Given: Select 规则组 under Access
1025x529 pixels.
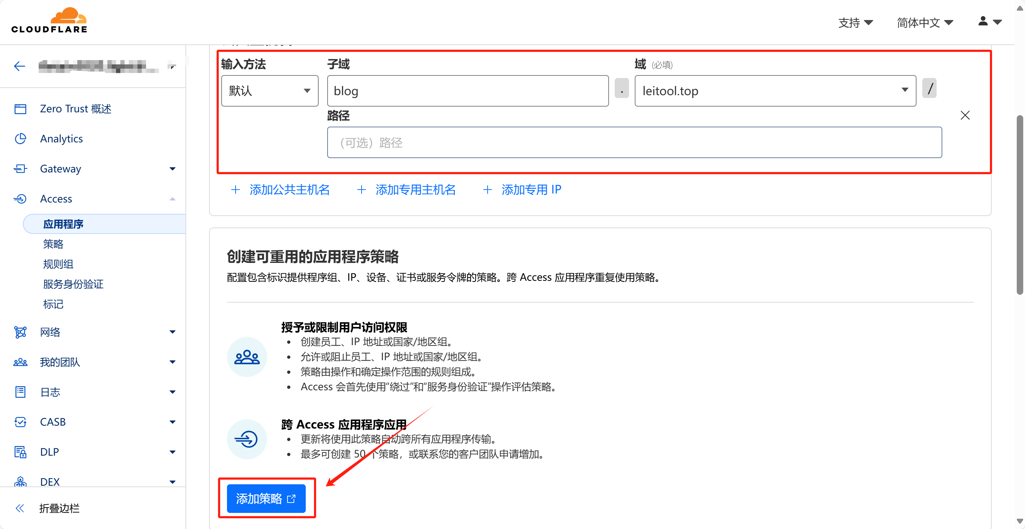Looking at the screenshot, I should tap(58, 264).
